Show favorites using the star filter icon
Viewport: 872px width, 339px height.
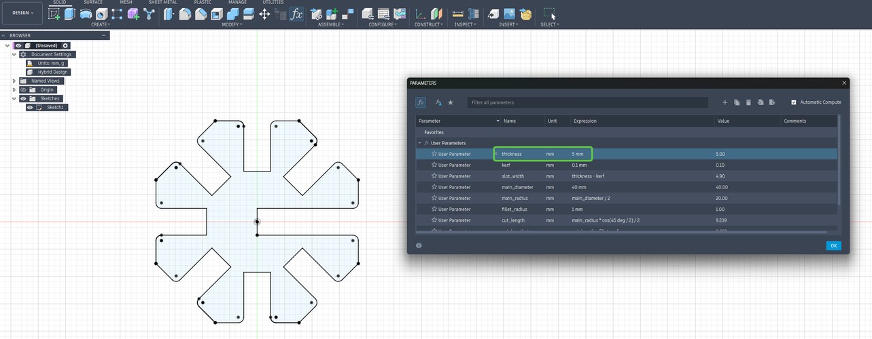click(450, 102)
